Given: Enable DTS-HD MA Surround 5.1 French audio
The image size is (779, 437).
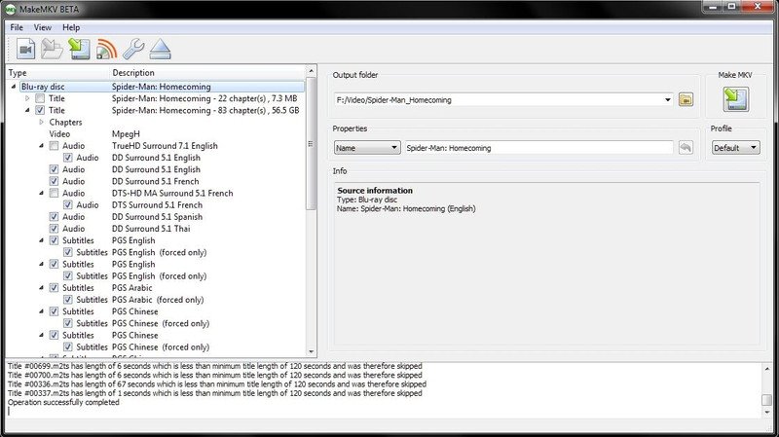Looking at the screenshot, I should click(54, 193).
